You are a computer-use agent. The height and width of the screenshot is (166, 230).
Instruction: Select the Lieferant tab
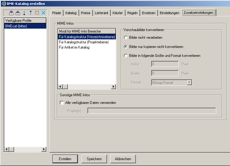(x=102, y=13)
